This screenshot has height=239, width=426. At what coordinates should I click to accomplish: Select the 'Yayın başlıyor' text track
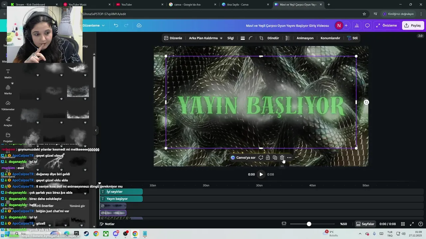(x=121, y=199)
